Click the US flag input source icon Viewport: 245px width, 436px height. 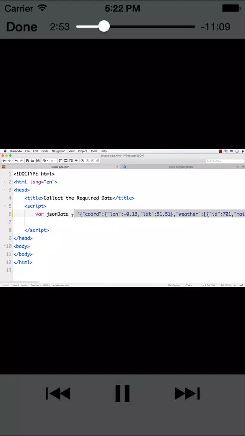(232, 151)
